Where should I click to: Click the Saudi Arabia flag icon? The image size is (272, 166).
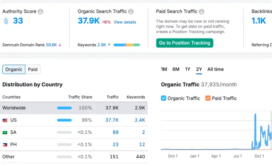[5, 132]
